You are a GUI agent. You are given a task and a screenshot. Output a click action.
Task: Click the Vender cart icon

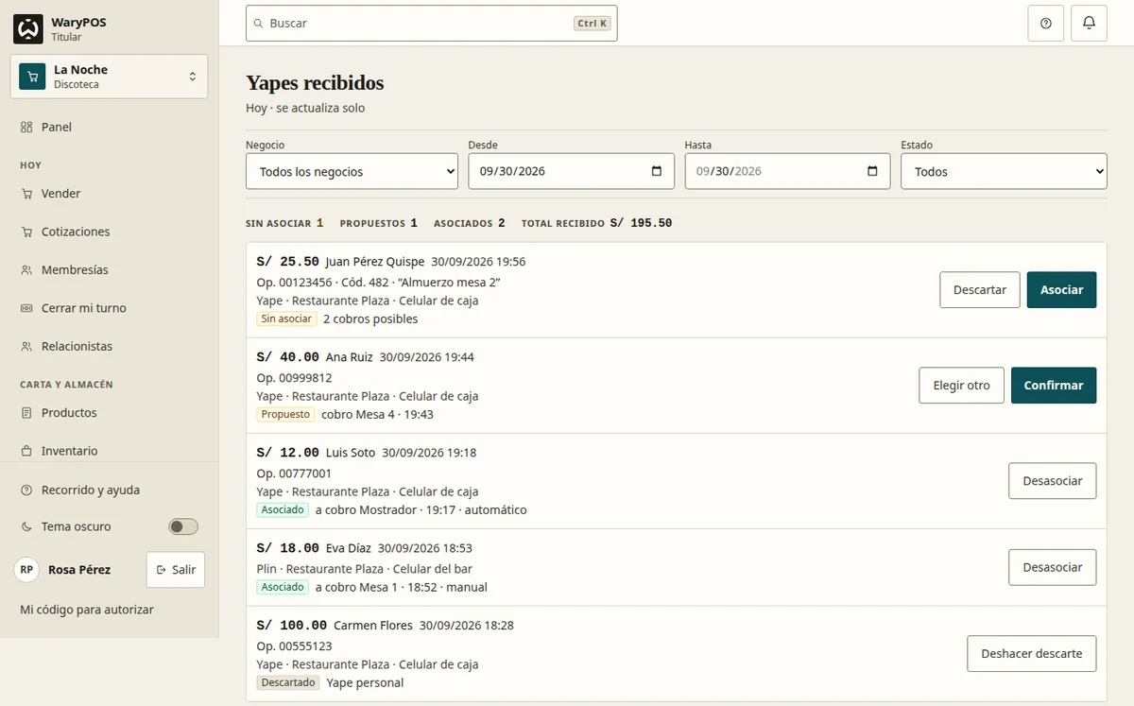[26, 194]
